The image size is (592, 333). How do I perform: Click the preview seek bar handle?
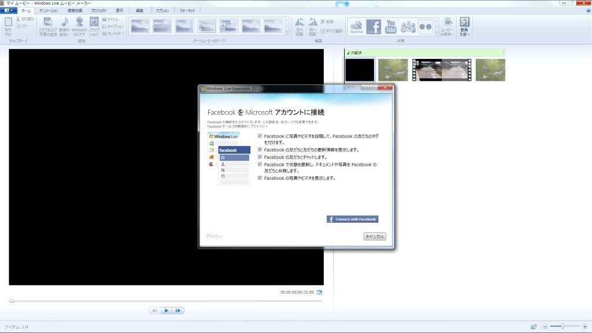pos(12,301)
